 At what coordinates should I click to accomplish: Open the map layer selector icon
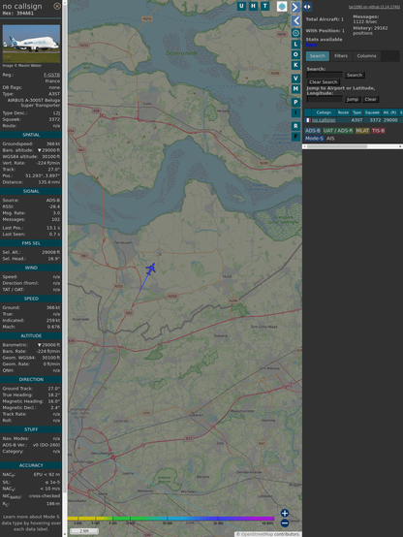282,6
